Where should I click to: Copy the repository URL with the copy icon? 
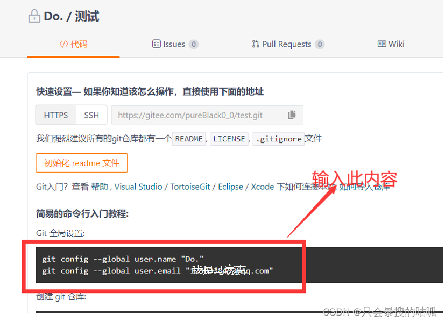[x=292, y=115]
